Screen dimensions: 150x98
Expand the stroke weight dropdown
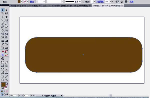click(x=44, y=2)
